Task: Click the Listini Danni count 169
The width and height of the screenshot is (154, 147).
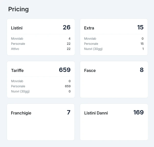Action: point(138,112)
